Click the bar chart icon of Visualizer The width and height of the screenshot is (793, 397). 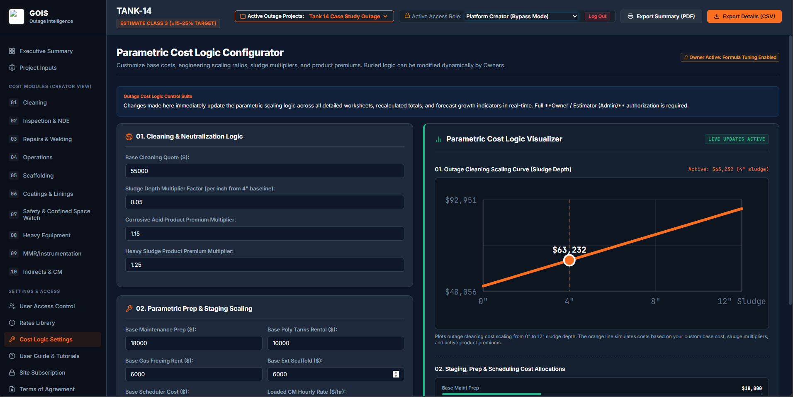tap(439, 139)
